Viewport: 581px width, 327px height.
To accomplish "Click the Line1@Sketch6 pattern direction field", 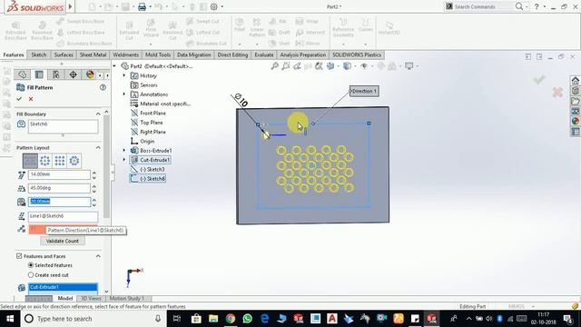I will [x=63, y=216].
